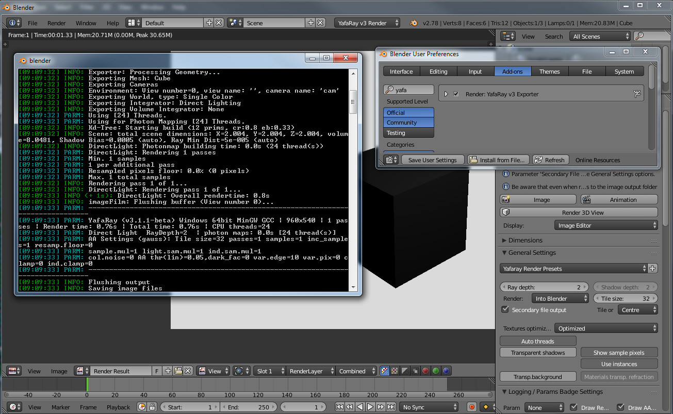Open the All Scenes outliner filter dropdown

coord(600,36)
